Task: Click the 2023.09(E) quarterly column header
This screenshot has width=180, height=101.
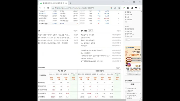Action: point(117,74)
